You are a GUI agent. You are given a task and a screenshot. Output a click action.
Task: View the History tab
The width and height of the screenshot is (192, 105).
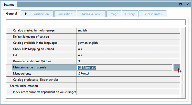pyautogui.click(x=130, y=14)
